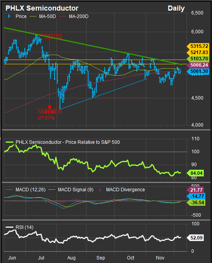This screenshot has height=263, width=212.
Task: Click the 52.09 RSI value tag
Action: 195,238
